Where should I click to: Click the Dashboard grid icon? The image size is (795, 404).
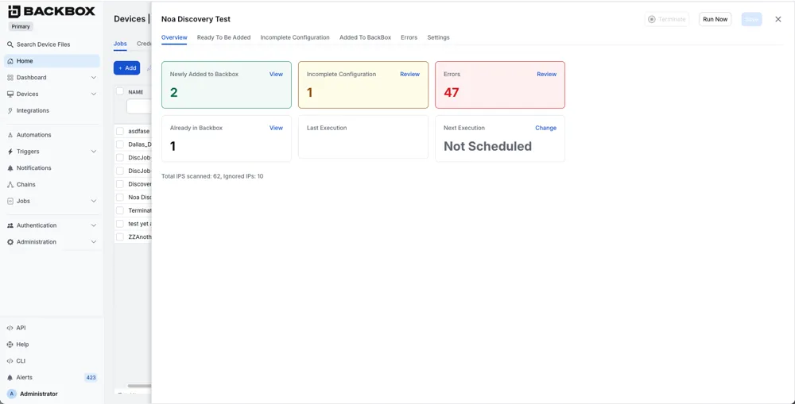pyautogui.click(x=10, y=78)
